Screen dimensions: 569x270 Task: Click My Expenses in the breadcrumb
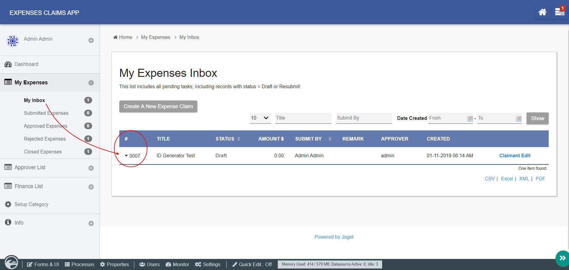[155, 37]
